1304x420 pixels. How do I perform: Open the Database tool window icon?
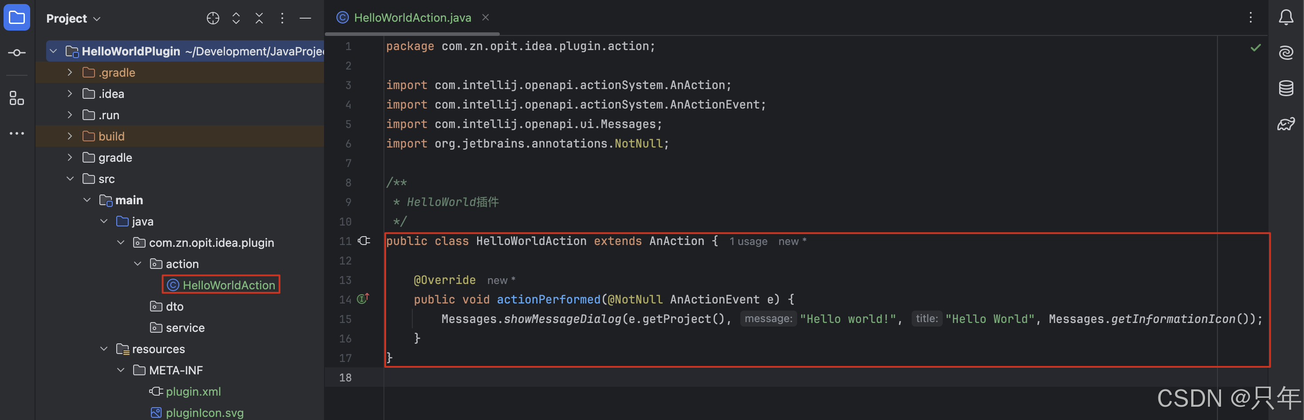tap(1286, 88)
